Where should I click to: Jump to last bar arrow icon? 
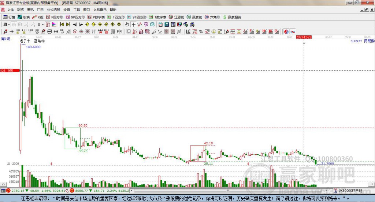click(x=68, y=24)
